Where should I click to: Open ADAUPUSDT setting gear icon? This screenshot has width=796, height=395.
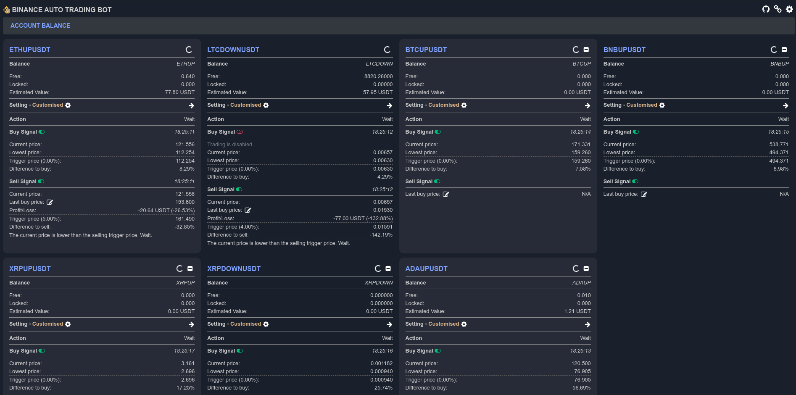tap(464, 324)
